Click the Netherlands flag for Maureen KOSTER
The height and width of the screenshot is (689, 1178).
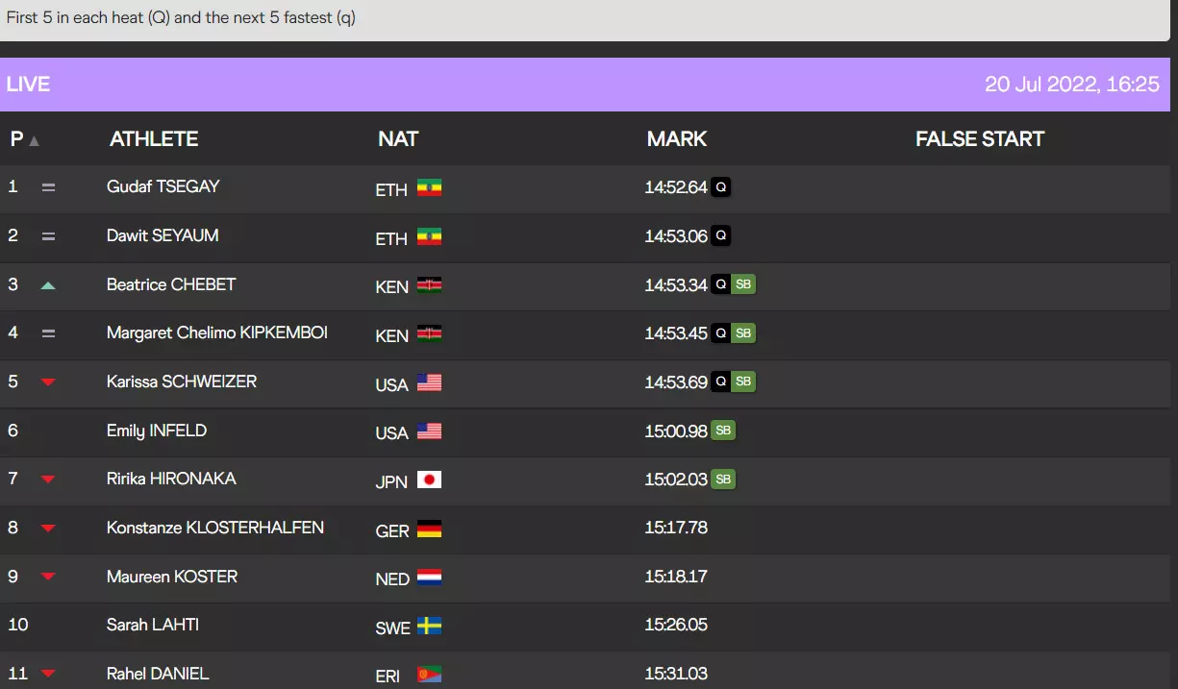[429, 578]
